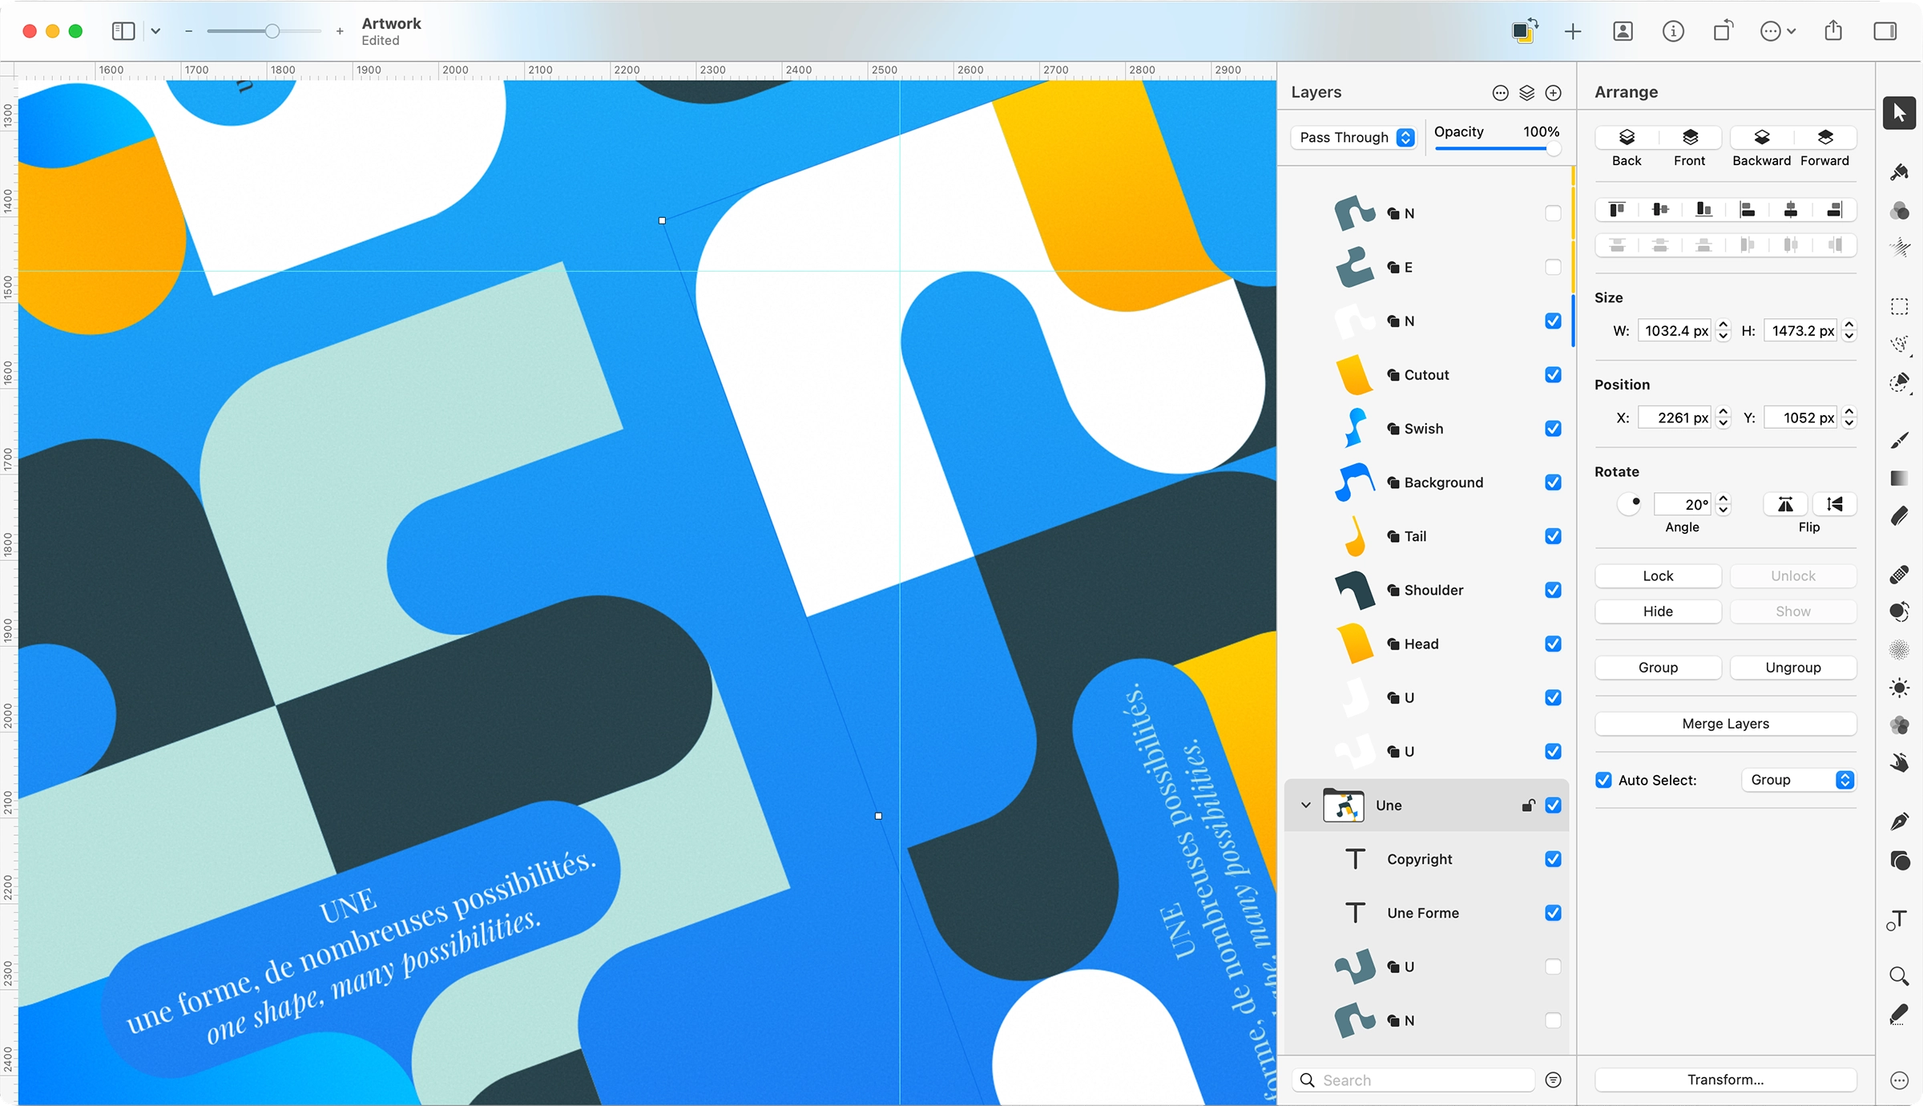Click the add layer plus icon in Layers
The height and width of the screenshot is (1106, 1923).
pos(1553,93)
